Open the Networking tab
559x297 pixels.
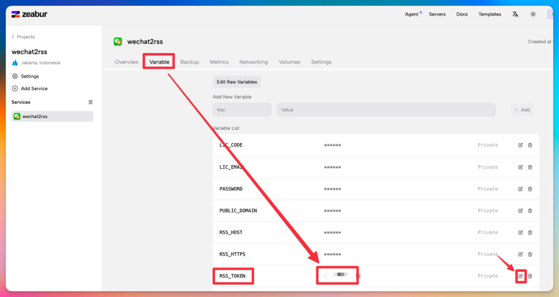(253, 62)
